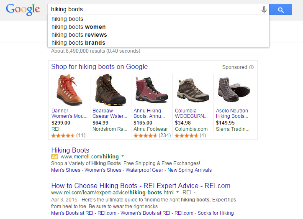Click 'Shop for hiking boots on Google'
Image resolution: width=303 pixels, height=219 pixels.
(99, 66)
